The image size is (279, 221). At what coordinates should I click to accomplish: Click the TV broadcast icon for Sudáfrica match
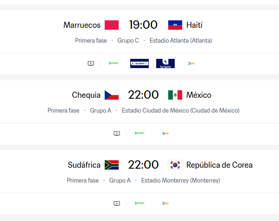point(117,203)
